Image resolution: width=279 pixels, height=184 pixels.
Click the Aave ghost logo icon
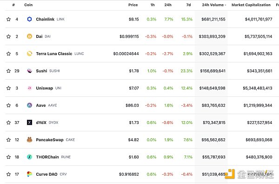[30, 105]
